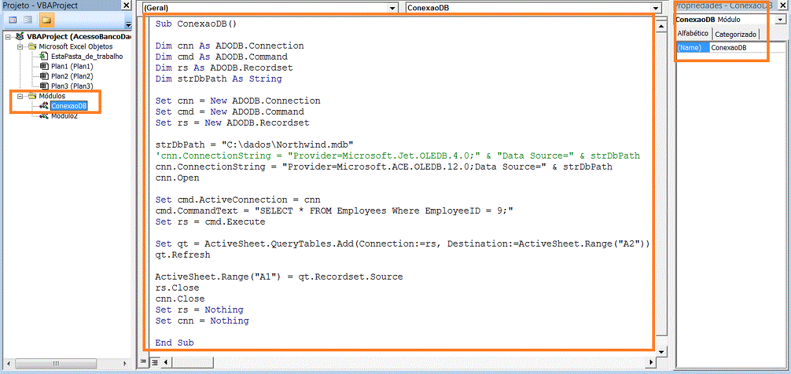Click the commented Jet.OLEDB.4.0 connection line
Viewport: 791px width, 374px height.
click(x=398, y=156)
